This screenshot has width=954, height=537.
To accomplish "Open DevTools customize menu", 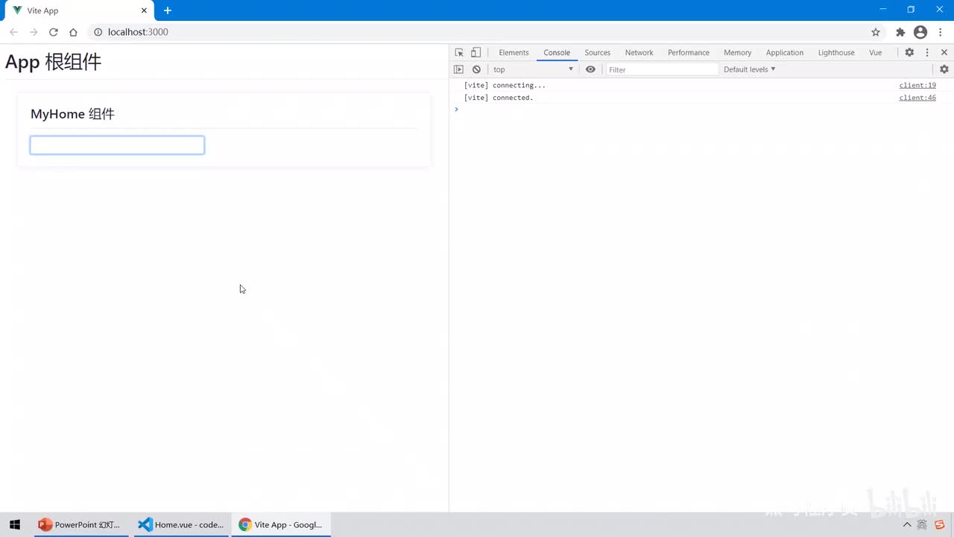I will 927,52.
